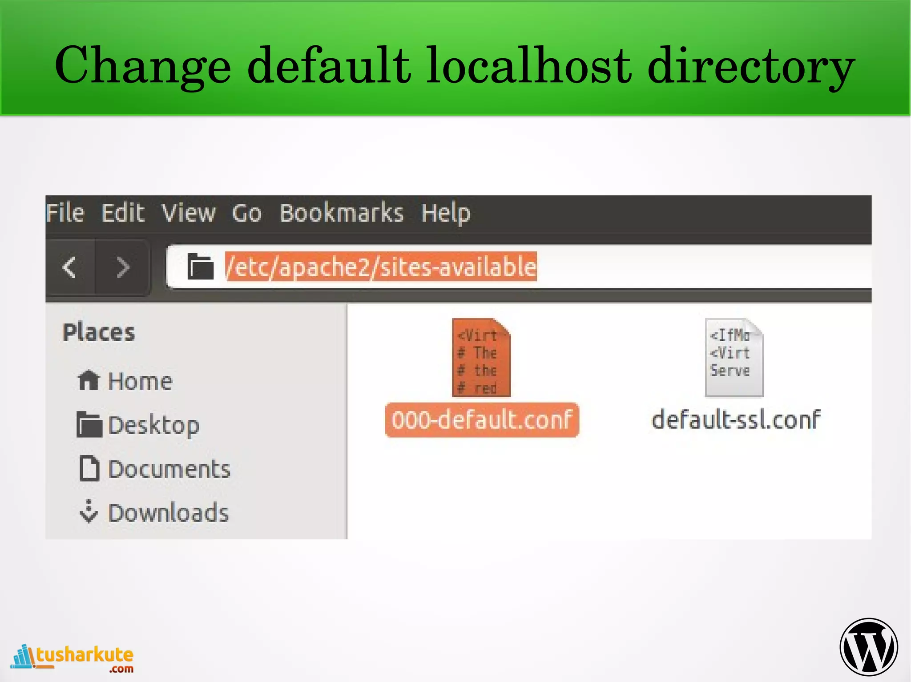Click the Downloads arrow icon
The height and width of the screenshot is (682, 911).
coord(89,511)
